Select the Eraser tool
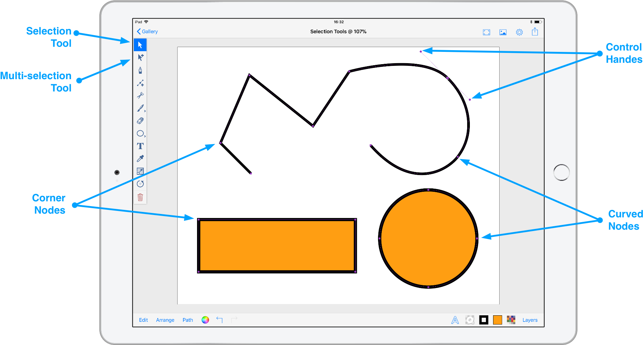Screen dimensions: 643x345 pos(140,121)
